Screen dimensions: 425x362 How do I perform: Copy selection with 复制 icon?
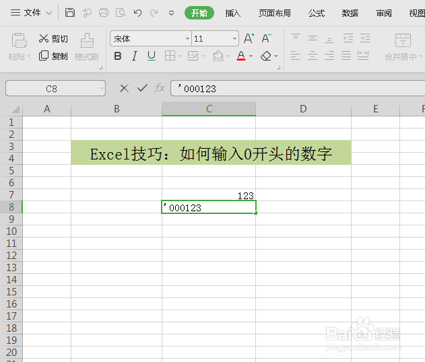[x=43, y=56]
